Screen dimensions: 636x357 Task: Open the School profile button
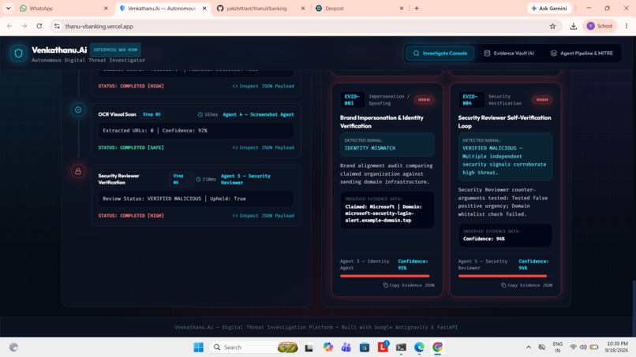click(600, 26)
